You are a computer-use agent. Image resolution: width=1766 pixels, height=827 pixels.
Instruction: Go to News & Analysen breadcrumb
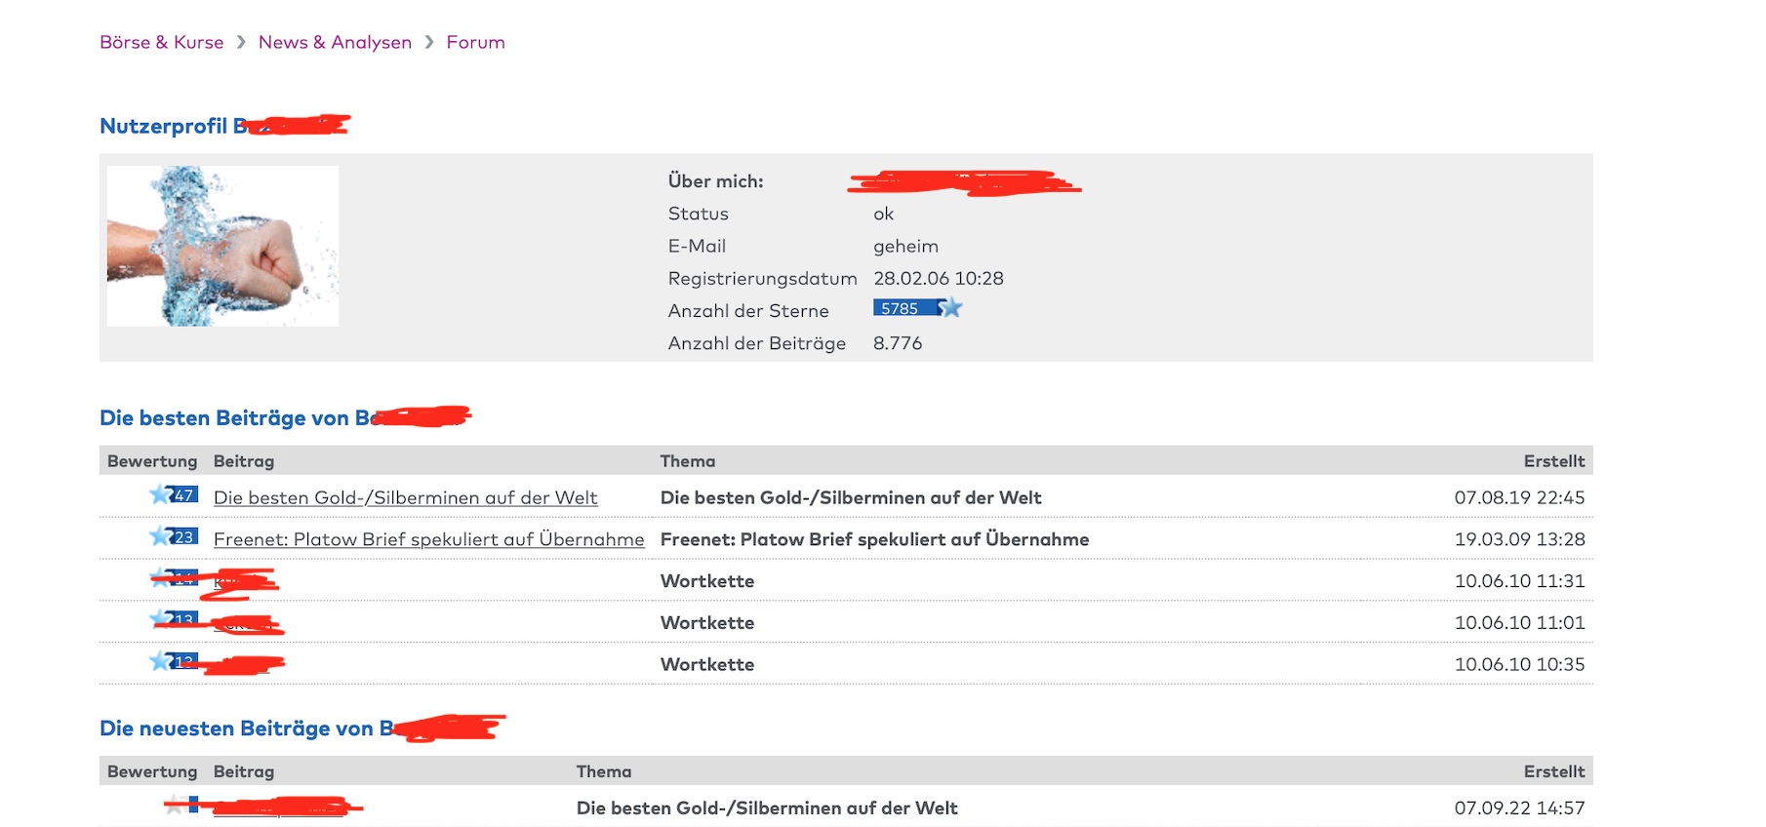tap(335, 42)
